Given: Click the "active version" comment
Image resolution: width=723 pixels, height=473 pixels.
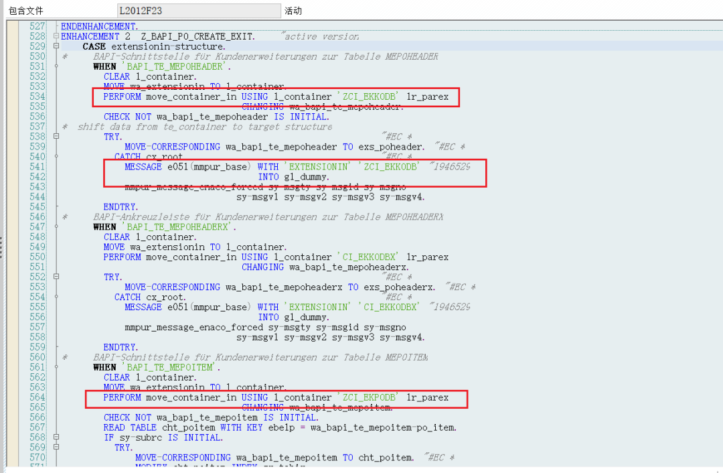Looking at the screenshot, I should coord(319,36).
